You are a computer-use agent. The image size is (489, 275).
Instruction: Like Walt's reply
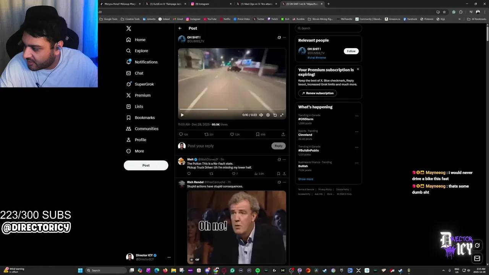coord(233,174)
